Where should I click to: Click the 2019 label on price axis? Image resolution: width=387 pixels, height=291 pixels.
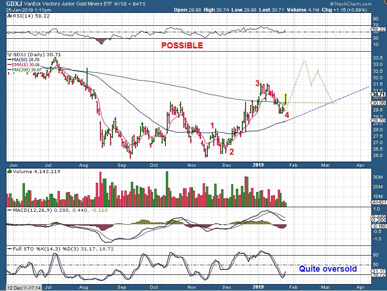point(258,165)
